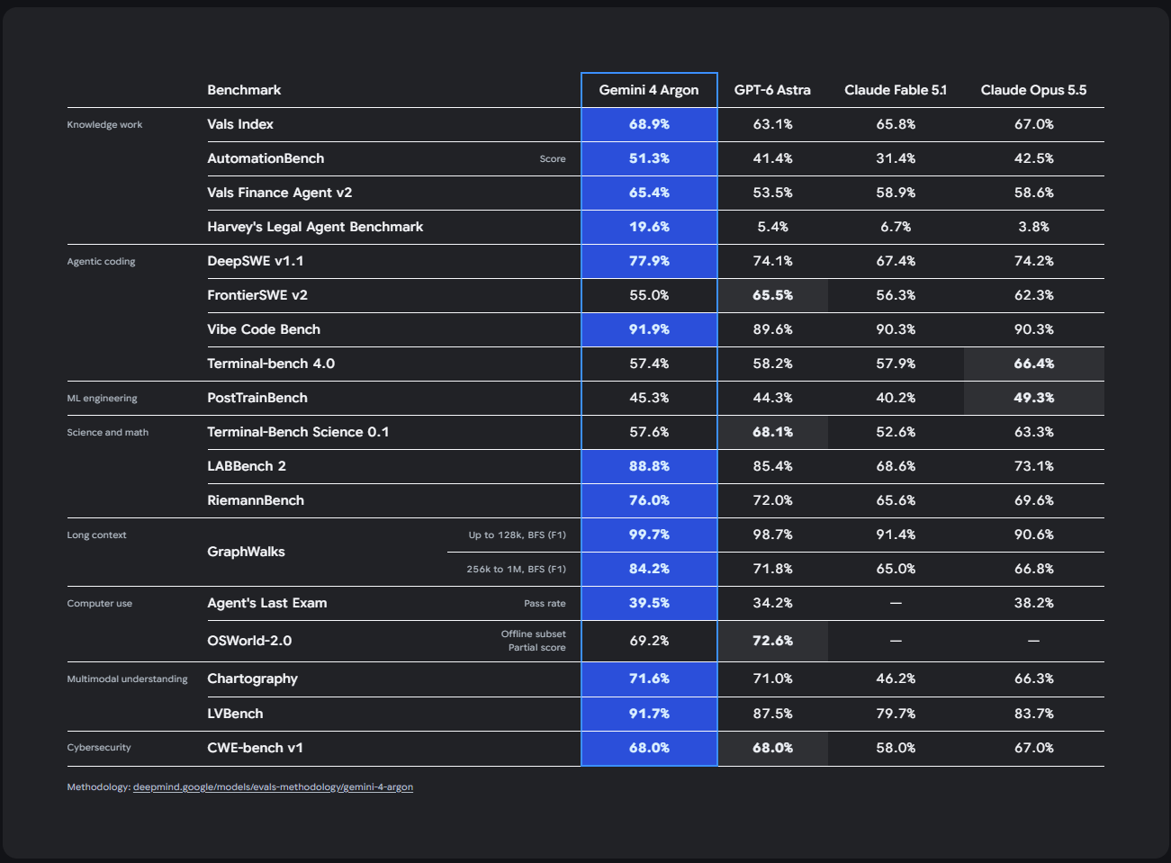Select the PostTrainBench benchmark name
This screenshot has width=1171, height=863.
point(257,398)
